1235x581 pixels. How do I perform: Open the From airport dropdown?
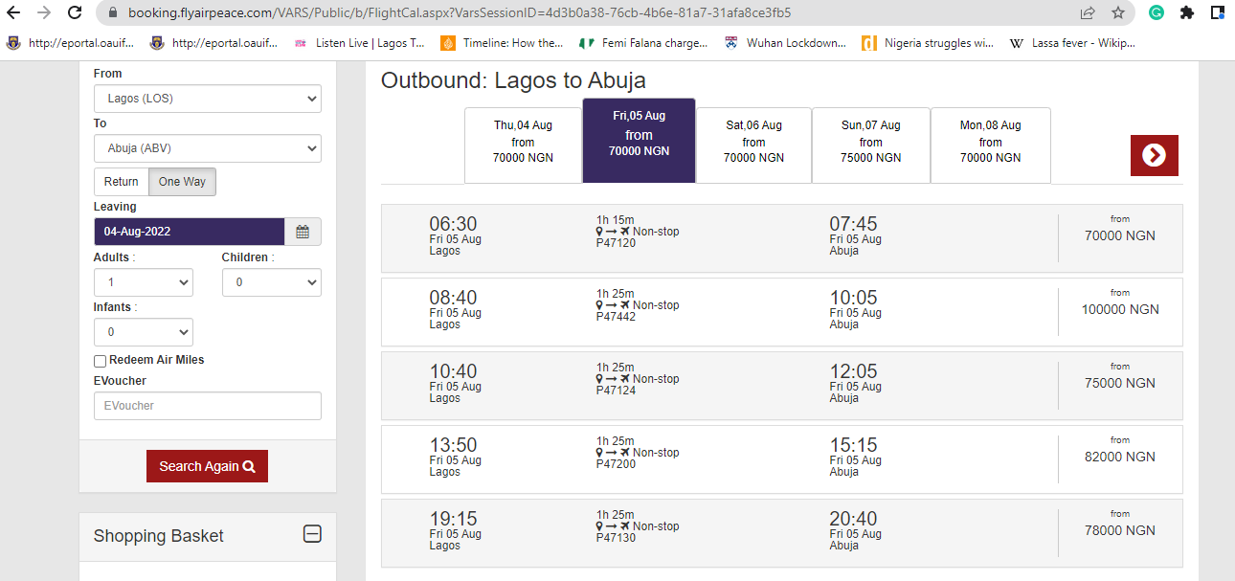coord(208,99)
